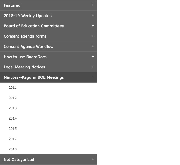Screen dimensions: 180x165
Task: Click plus icon for Legal Meeting Notices
Action: (93, 67)
